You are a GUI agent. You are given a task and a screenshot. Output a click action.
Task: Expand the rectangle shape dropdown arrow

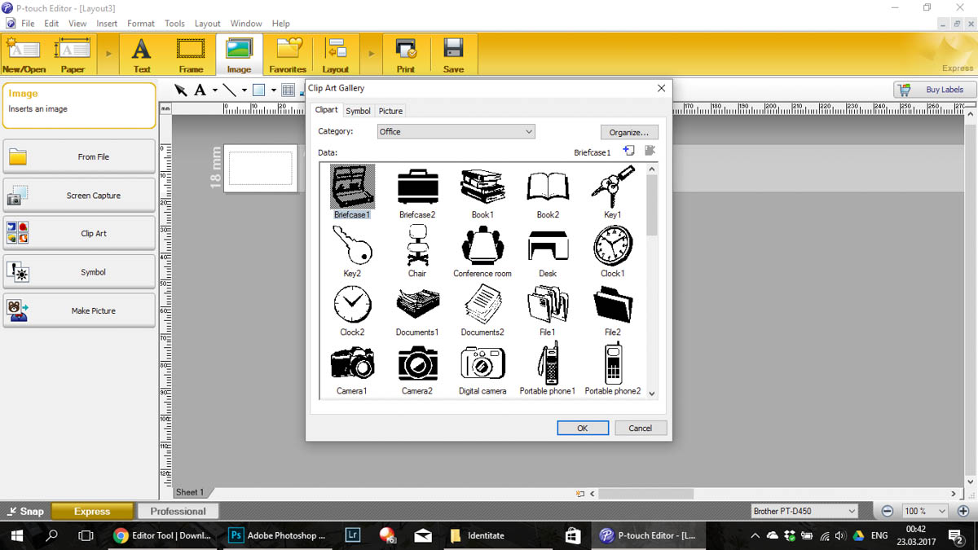274,90
